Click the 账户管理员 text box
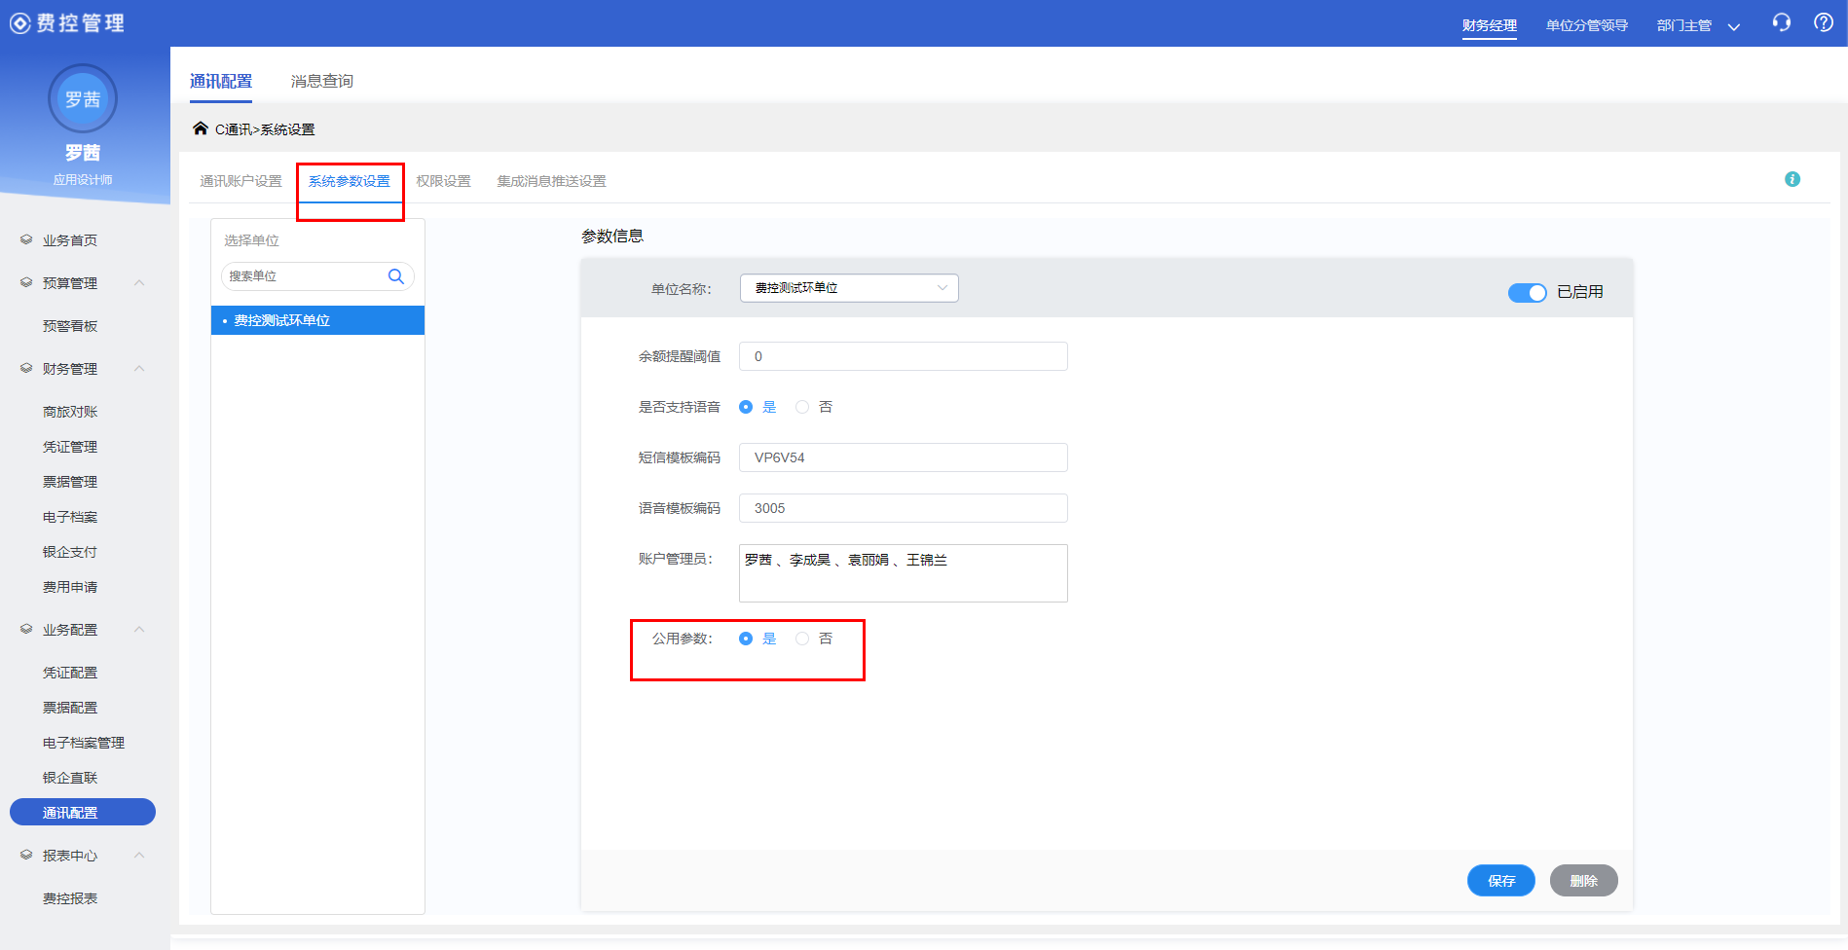 pyautogui.click(x=904, y=573)
